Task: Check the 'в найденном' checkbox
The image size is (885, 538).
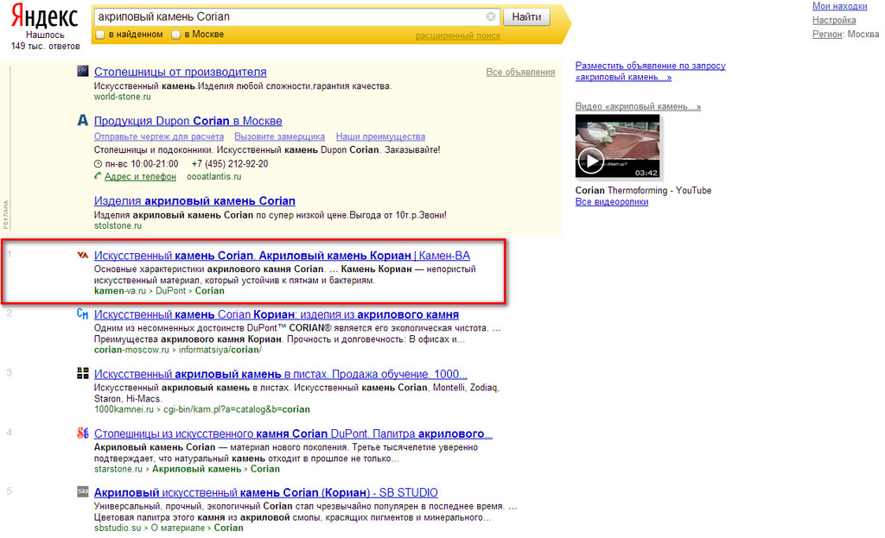Action: pos(100,35)
